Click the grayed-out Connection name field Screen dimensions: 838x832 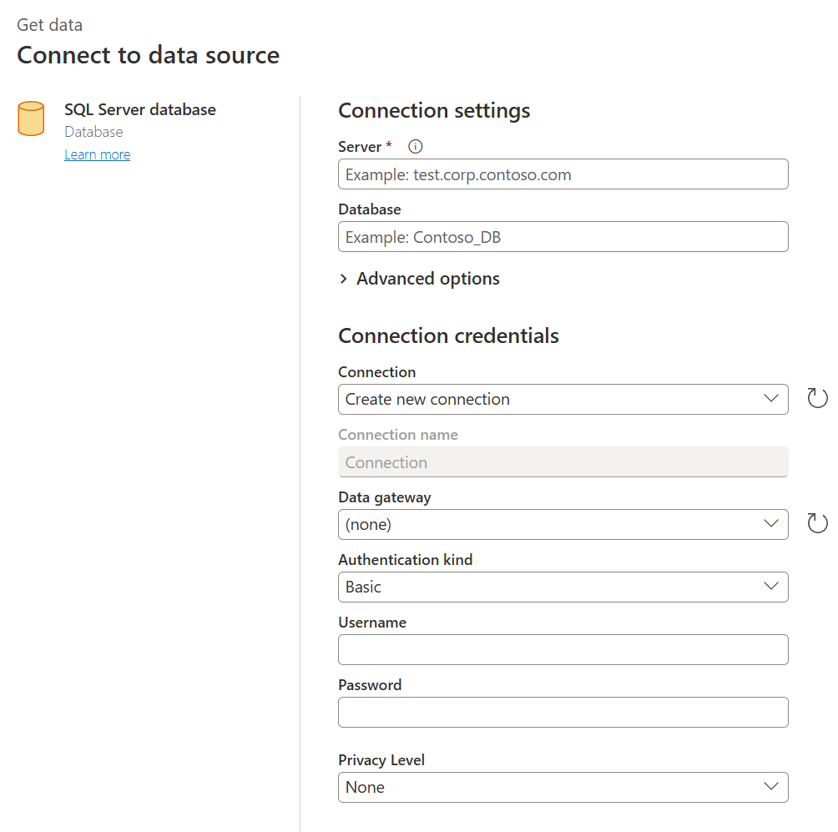coord(563,461)
